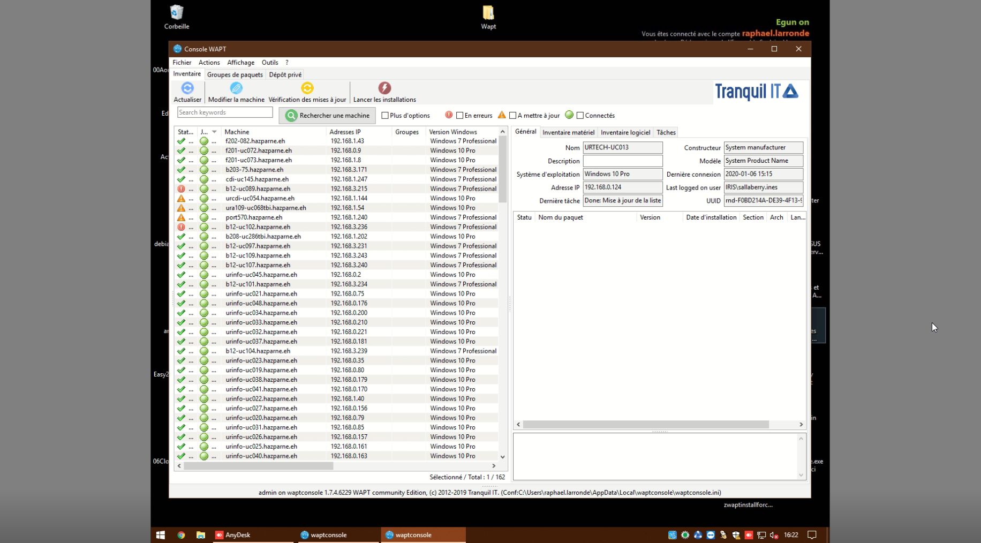Click the package list scroll-left arrow
Image resolution: width=981 pixels, height=543 pixels.
[518, 425]
